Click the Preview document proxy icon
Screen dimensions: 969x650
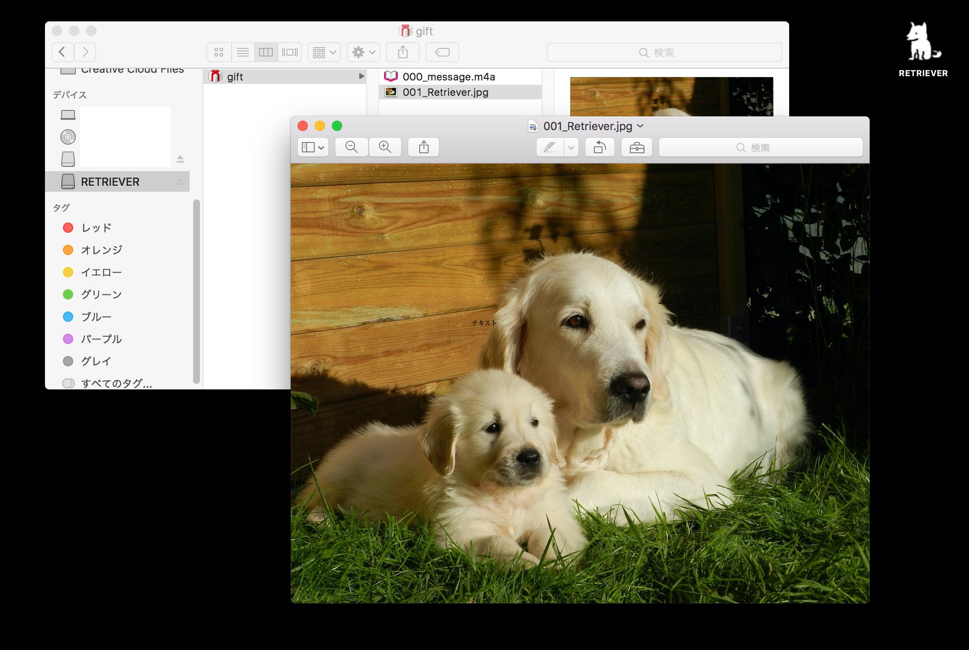tap(533, 126)
